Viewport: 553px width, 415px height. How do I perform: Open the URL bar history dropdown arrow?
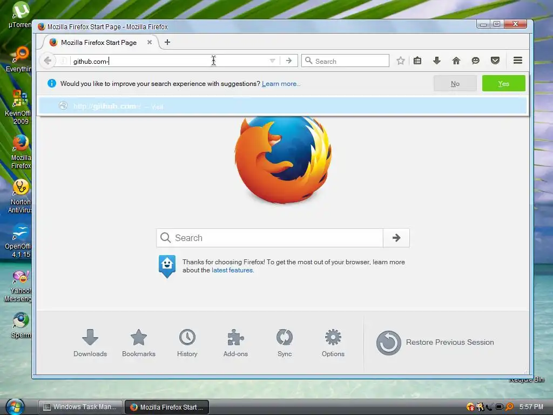[x=272, y=61]
